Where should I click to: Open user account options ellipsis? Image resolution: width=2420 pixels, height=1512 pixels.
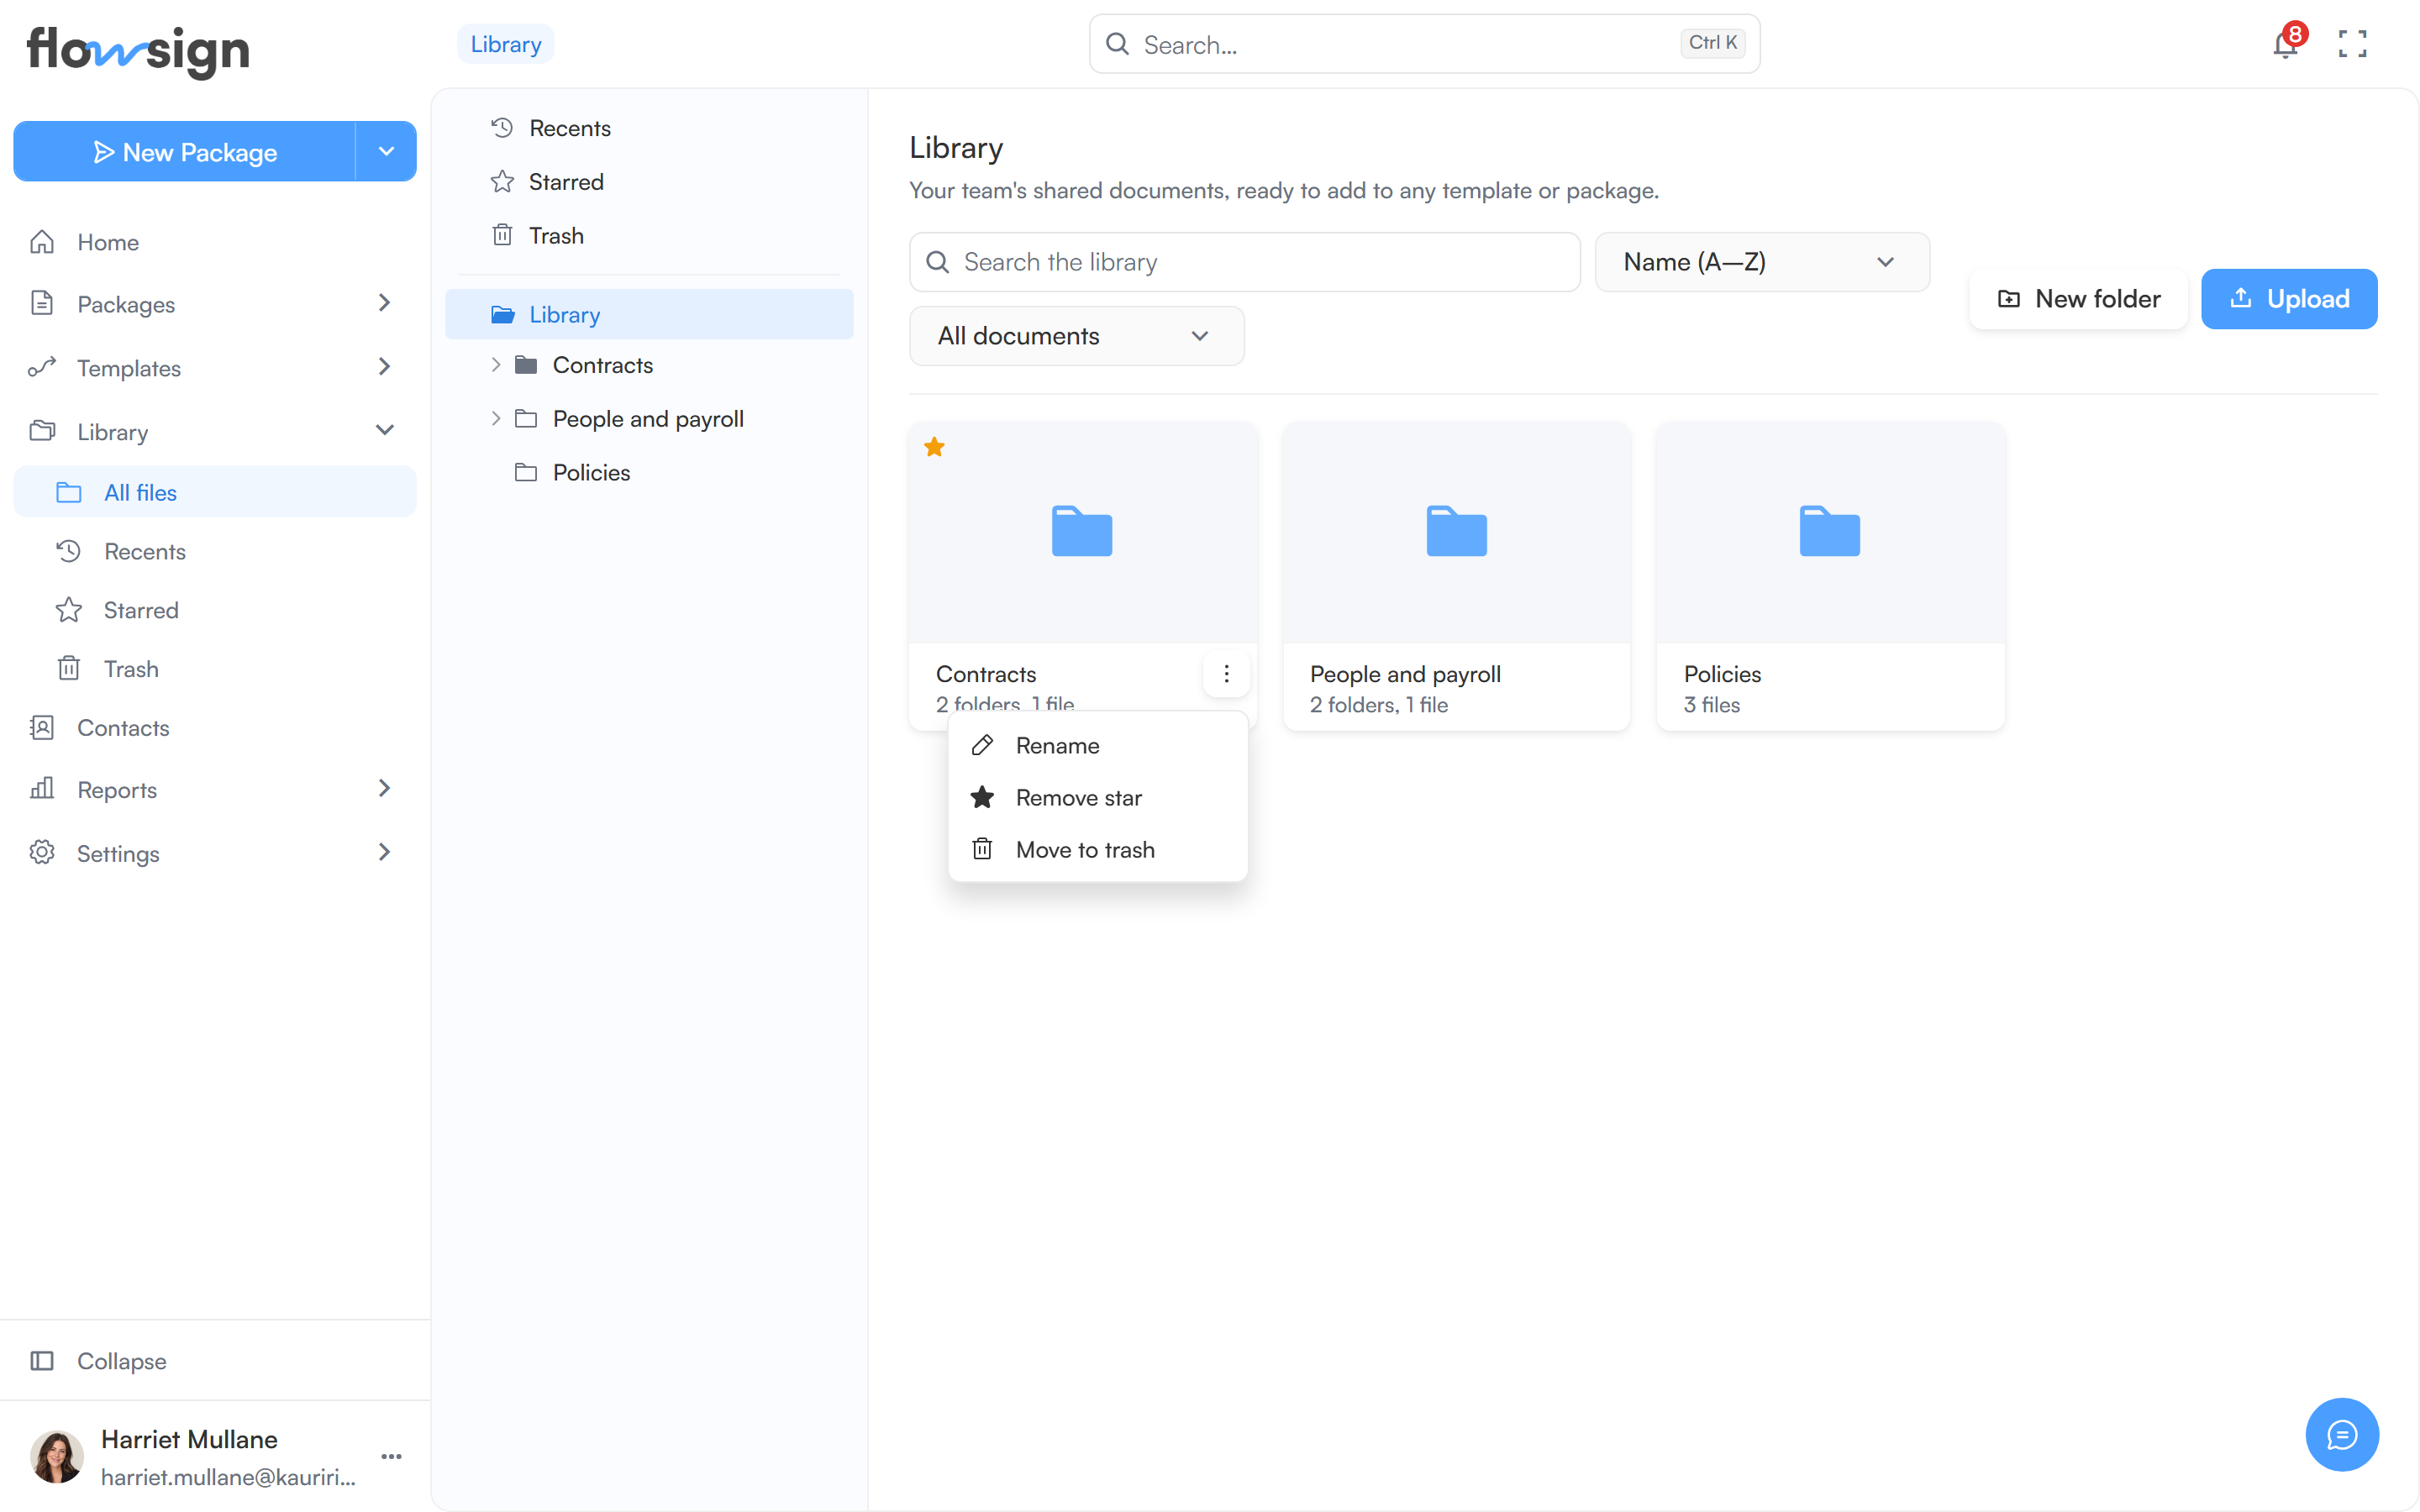(391, 1456)
